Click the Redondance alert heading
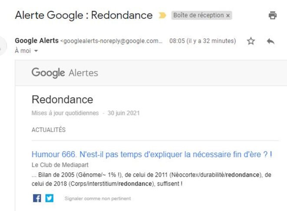The image size is (287, 211). click(63, 99)
